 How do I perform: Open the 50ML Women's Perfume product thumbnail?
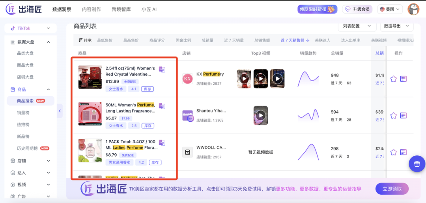(x=90, y=114)
